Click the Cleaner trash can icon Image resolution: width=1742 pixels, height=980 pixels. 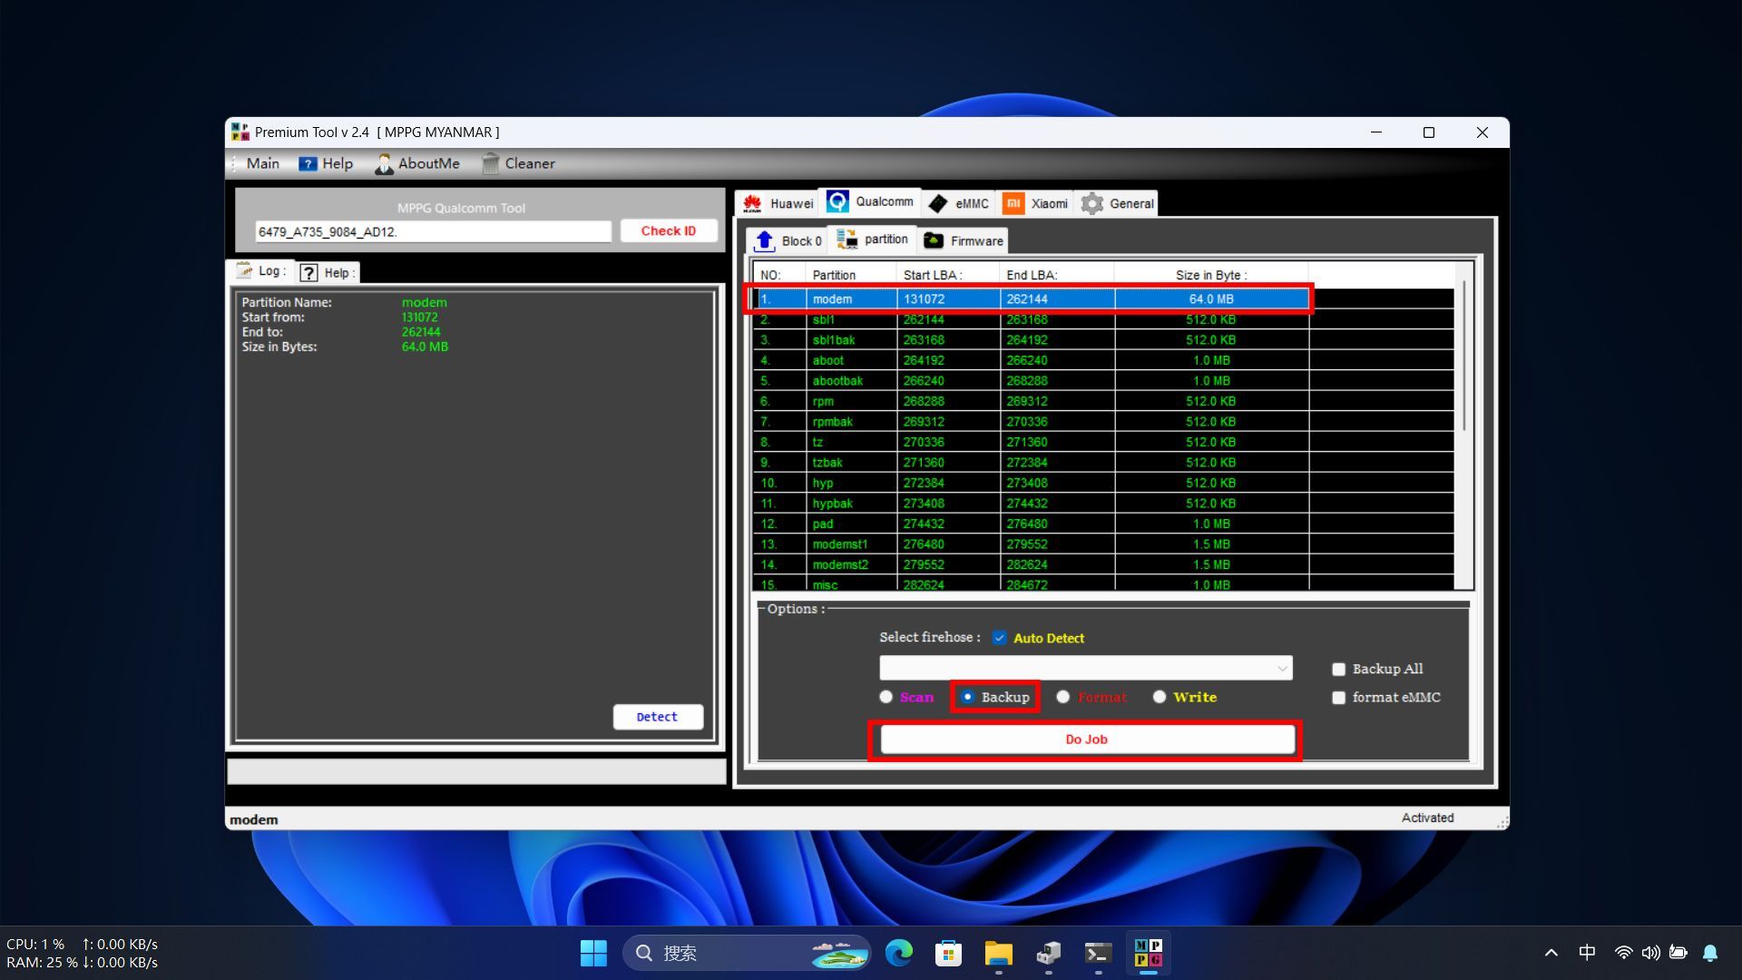(x=491, y=163)
